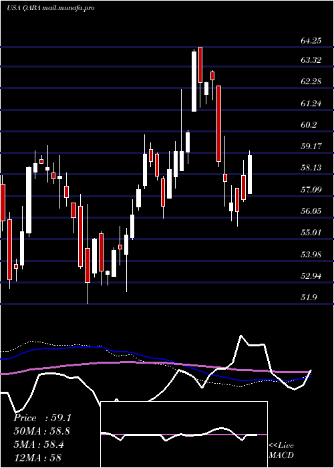Viewport: 334px width, 468px height.
Task: Click the 51.9 price axis label
Action: pyautogui.click(x=309, y=298)
